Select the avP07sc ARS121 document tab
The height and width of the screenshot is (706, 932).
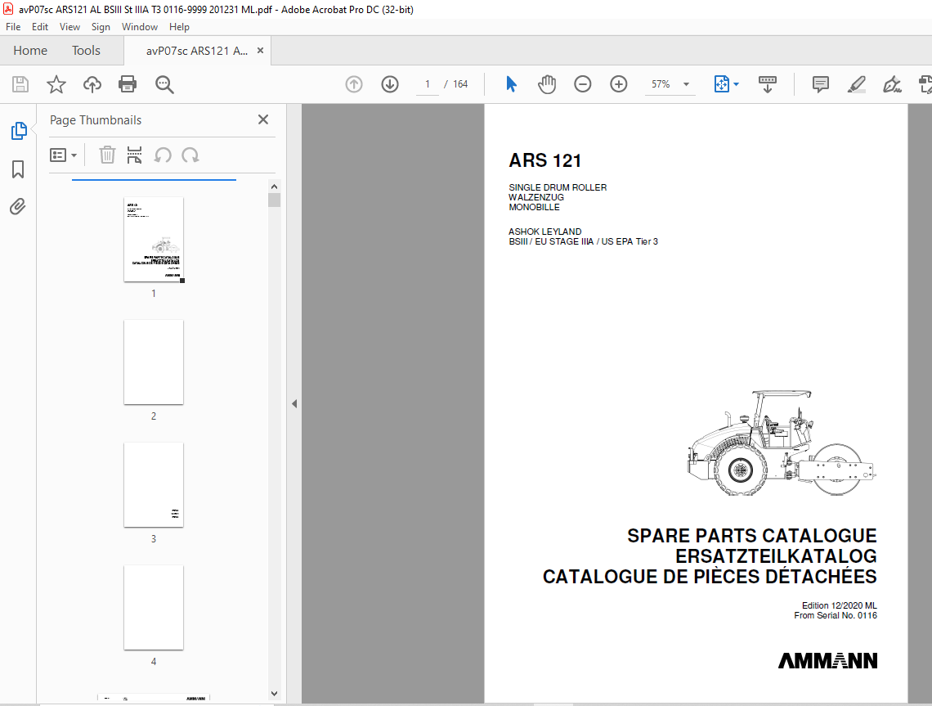[197, 52]
